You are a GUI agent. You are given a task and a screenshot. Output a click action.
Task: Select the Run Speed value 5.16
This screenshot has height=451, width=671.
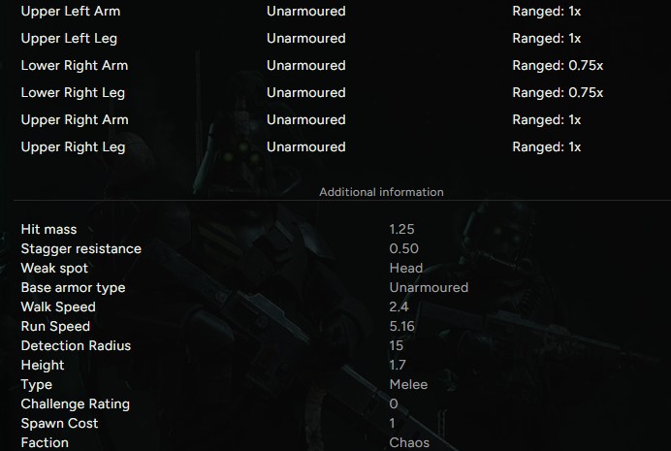(401, 327)
